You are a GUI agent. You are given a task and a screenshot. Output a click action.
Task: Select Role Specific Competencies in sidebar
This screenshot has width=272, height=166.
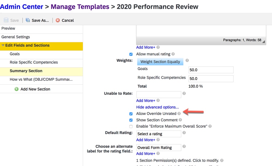click(34, 62)
